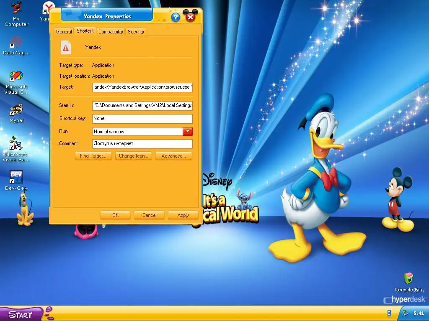This screenshot has height=321, width=429.
Task: Select the Microsoft Visual Basic desktop icon
Action: pos(16,149)
